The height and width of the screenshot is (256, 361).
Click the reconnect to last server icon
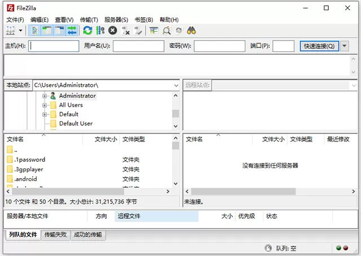pyautogui.click(x=138, y=30)
